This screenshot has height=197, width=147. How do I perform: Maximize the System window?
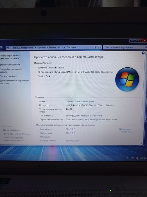(x=138, y=41)
